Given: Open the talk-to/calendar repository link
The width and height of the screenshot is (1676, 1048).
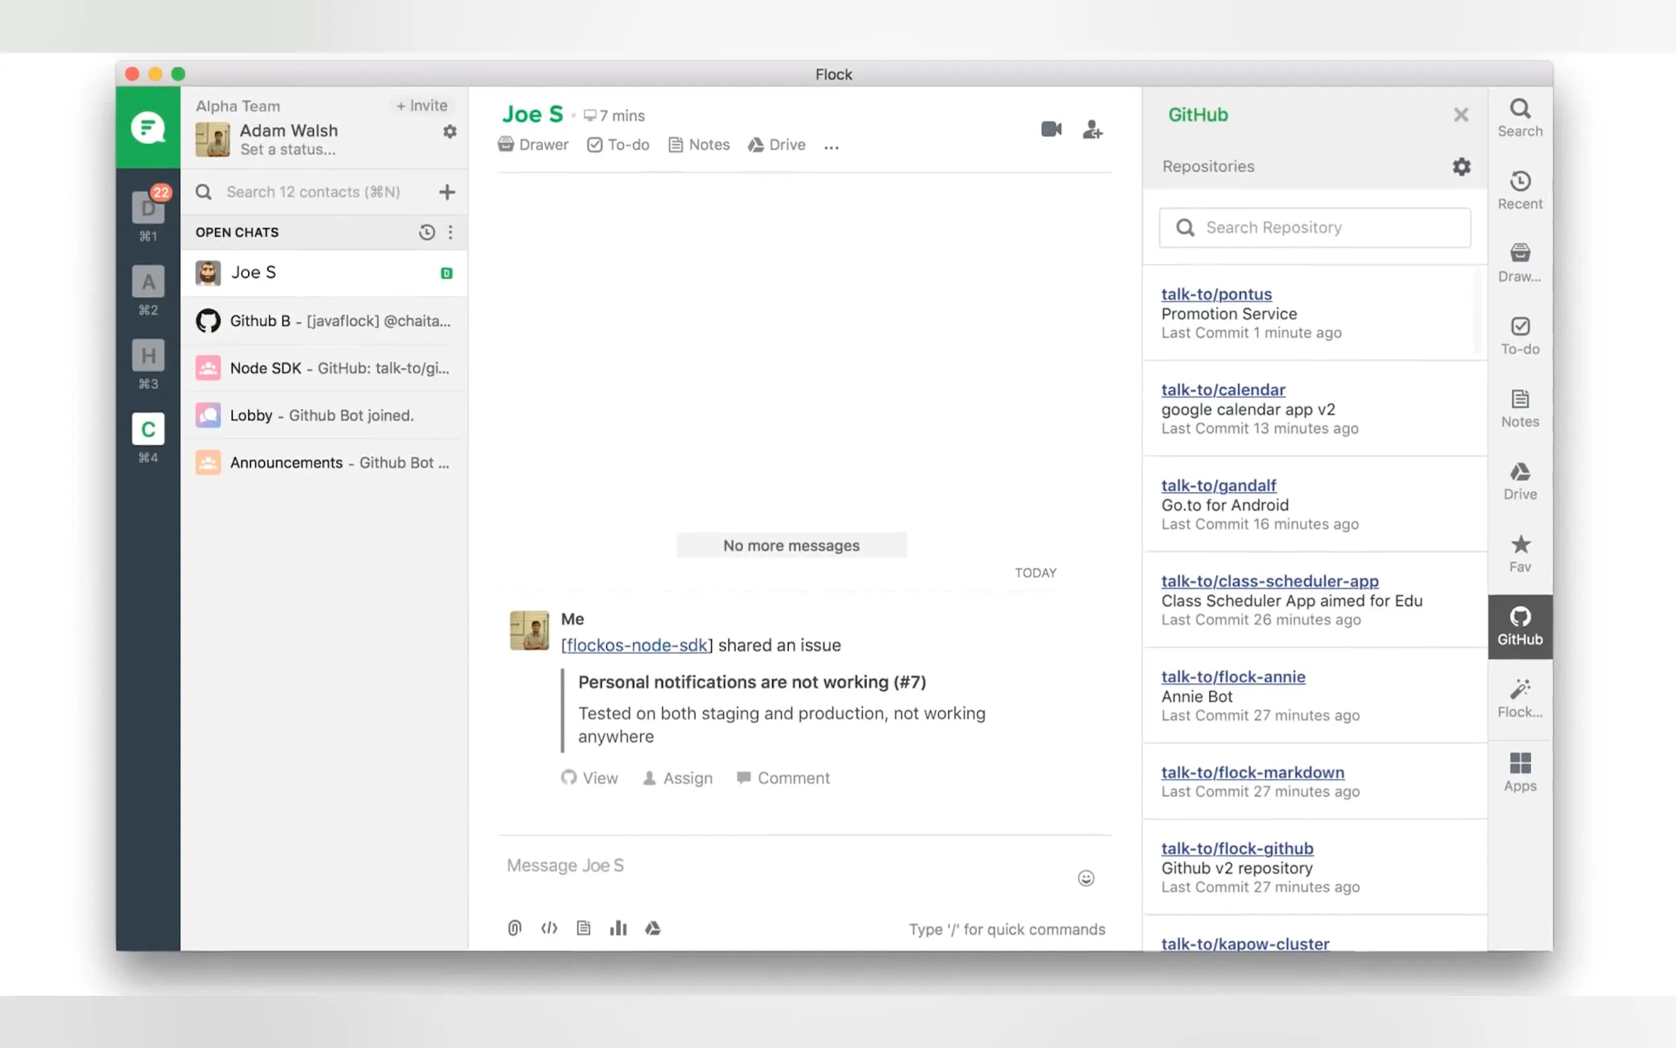Looking at the screenshot, I should [x=1223, y=389].
